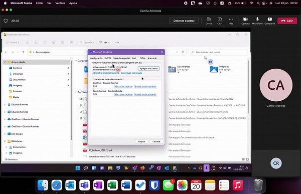Expand Documentos under Bibliotecas
301x194 pixels.
[7, 147]
